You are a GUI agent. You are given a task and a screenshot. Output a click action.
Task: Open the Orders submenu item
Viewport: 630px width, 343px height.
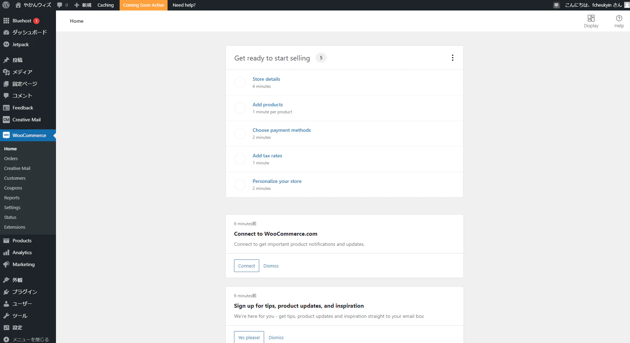pyautogui.click(x=11, y=158)
